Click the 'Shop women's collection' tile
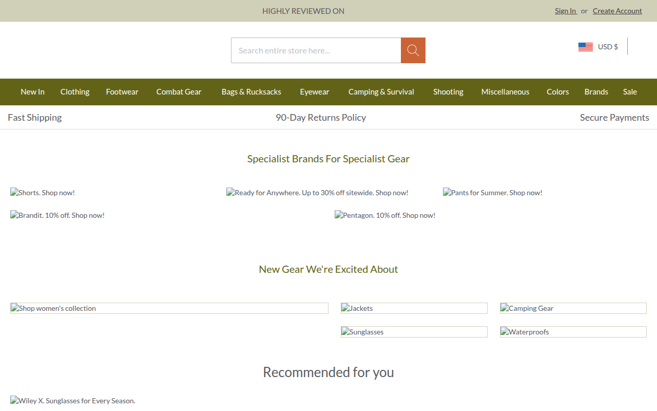 tap(169, 308)
